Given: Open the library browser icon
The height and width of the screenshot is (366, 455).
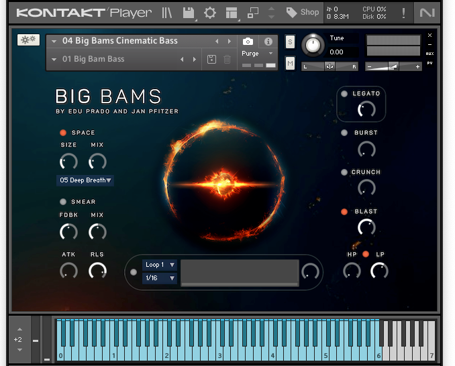Looking at the screenshot, I should coord(167,12).
